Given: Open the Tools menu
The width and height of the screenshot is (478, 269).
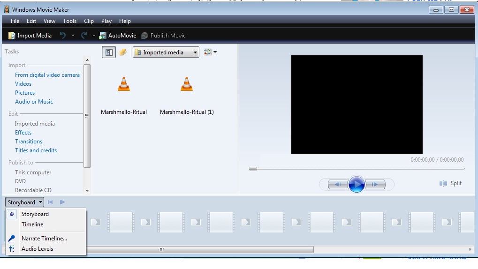Looking at the screenshot, I should [69, 21].
